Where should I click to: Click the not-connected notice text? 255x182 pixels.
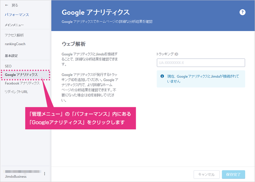pos(203,79)
